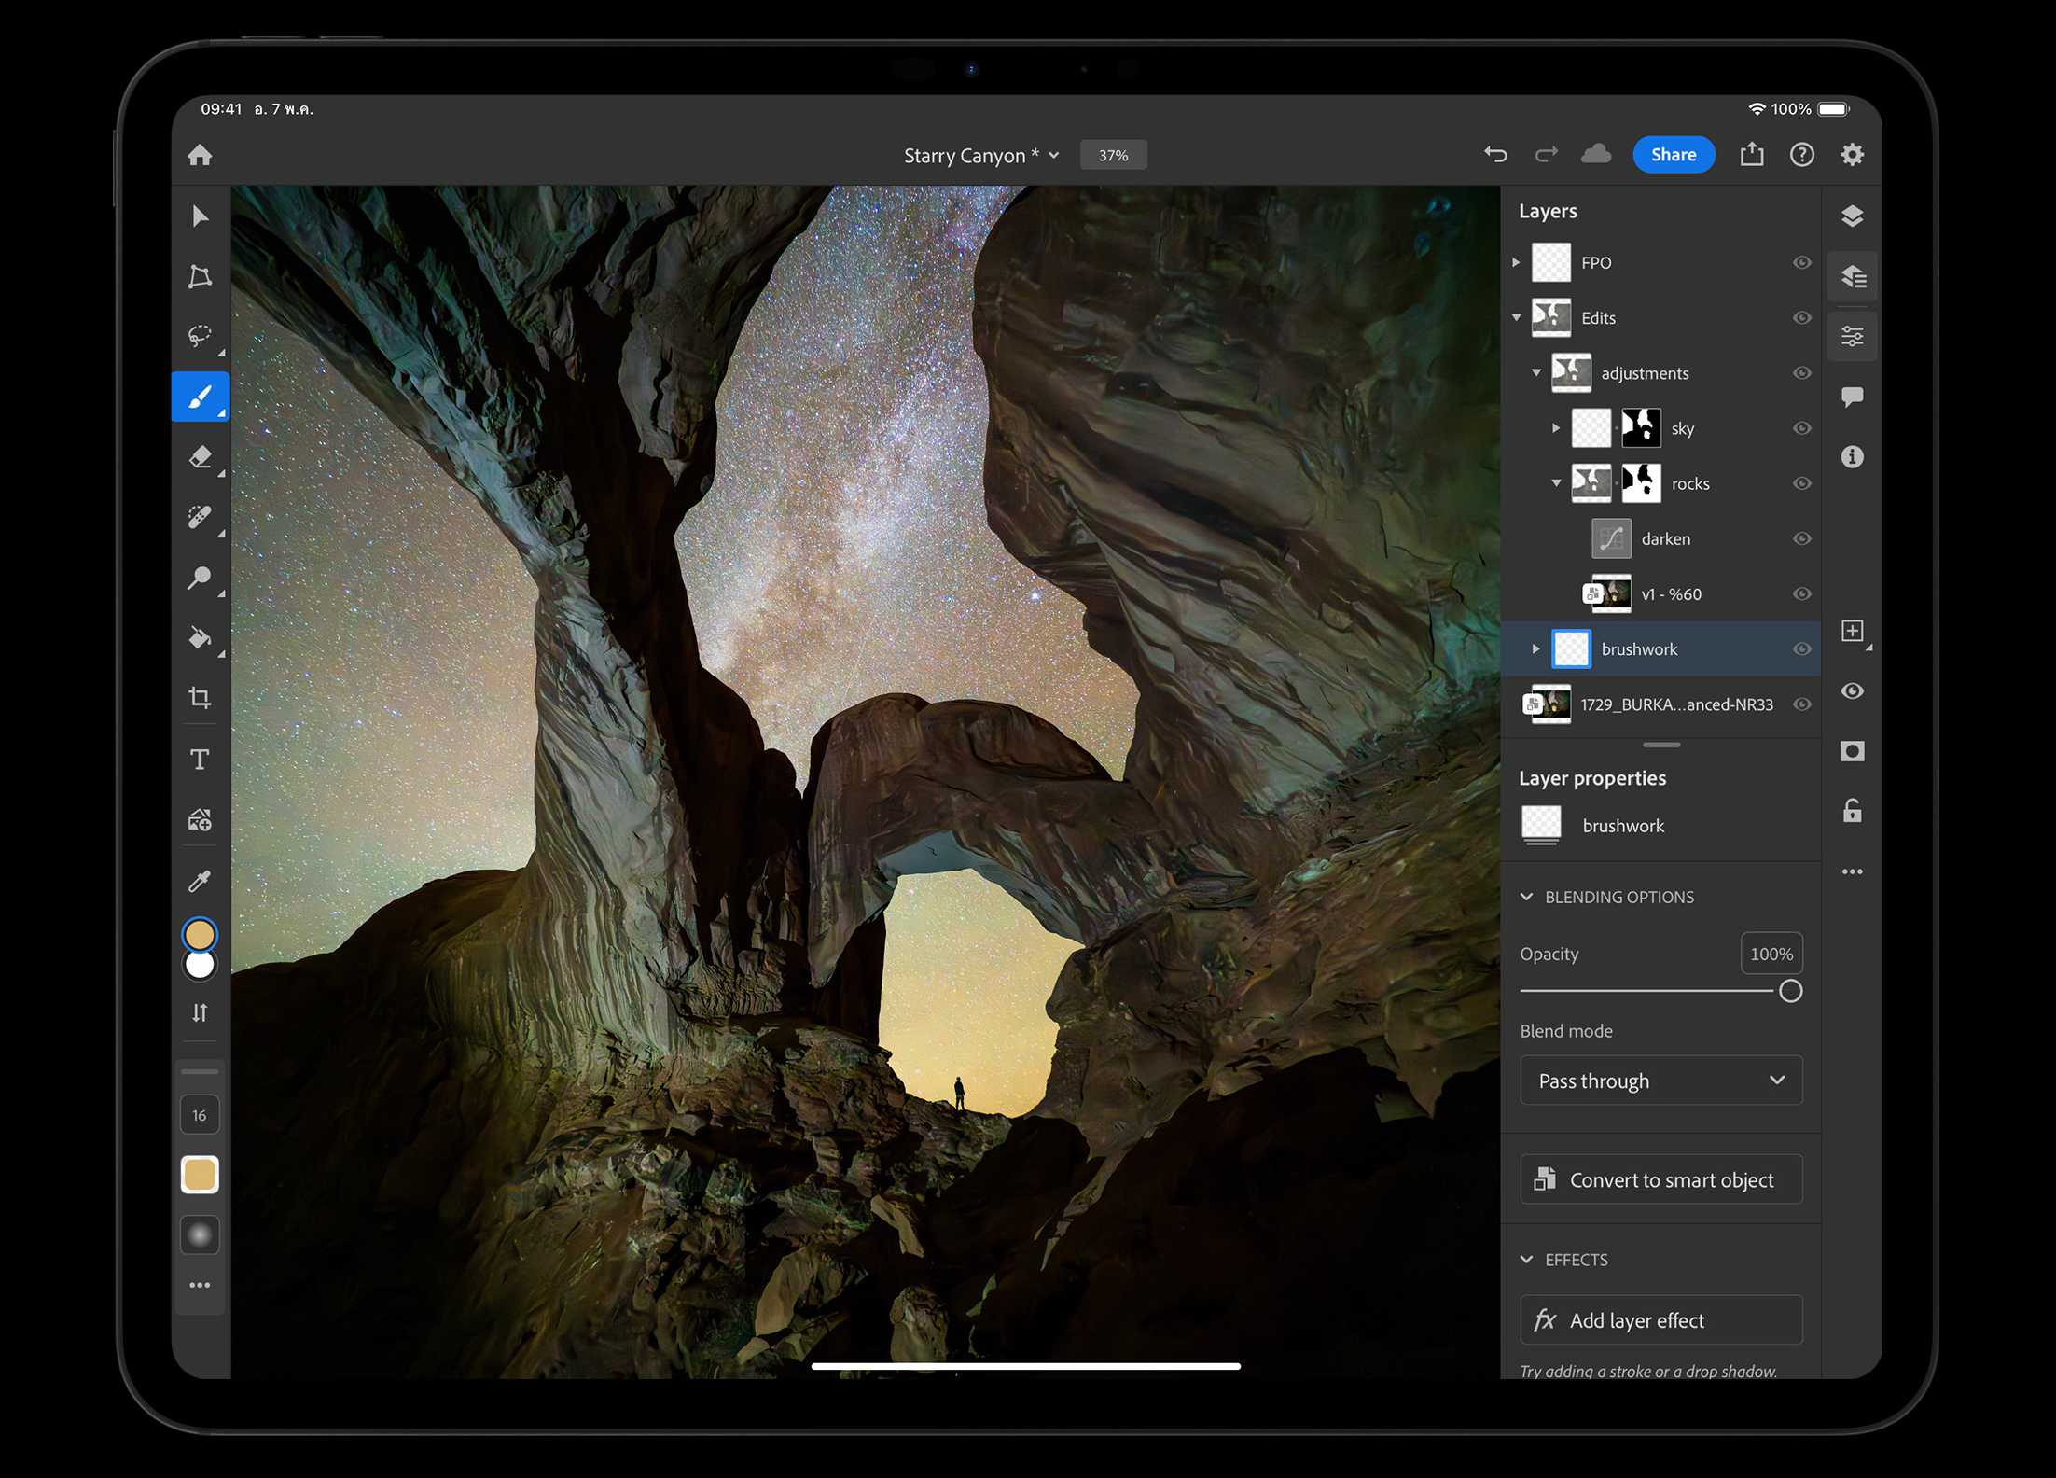Click the Opacity slider handle
The height and width of the screenshot is (1478, 2056).
[x=1790, y=991]
